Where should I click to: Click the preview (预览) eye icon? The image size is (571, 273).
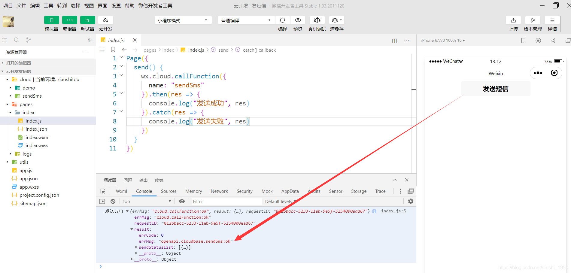[298, 20]
